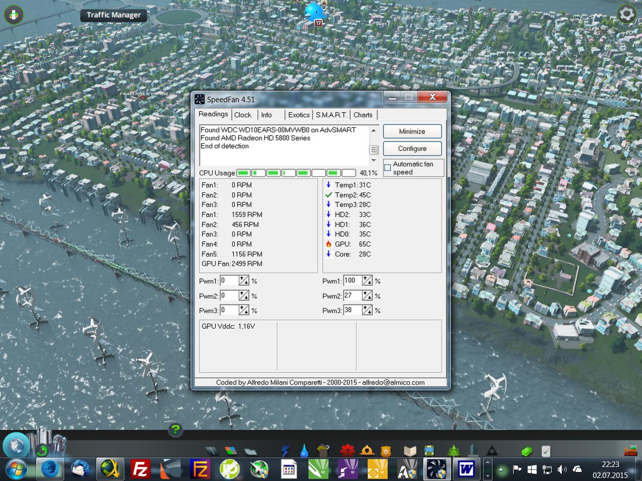Open the Education book menu
The width and height of the screenshot is (642, 481).
pyautogui.click(x=410, y=450)
